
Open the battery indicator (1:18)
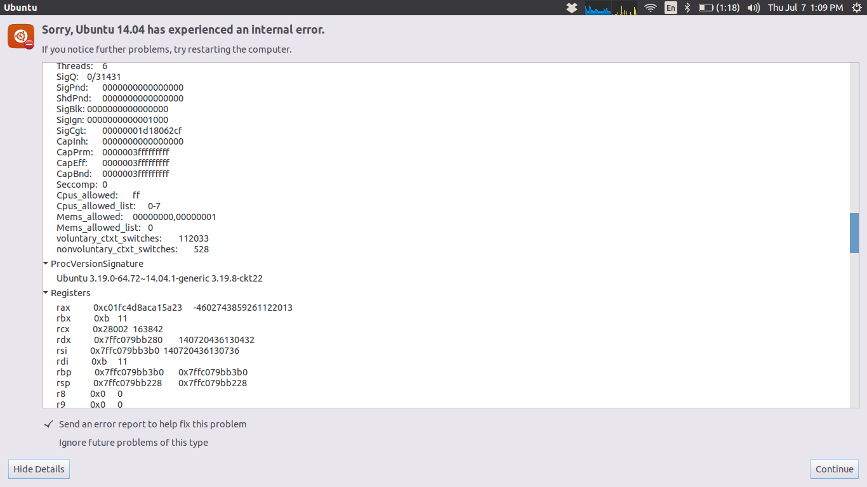pos(719,8)
